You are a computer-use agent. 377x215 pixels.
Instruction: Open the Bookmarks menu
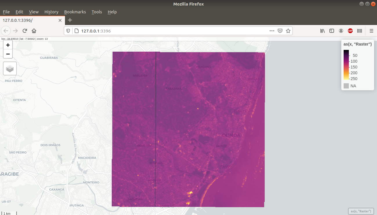click(75, 12)
